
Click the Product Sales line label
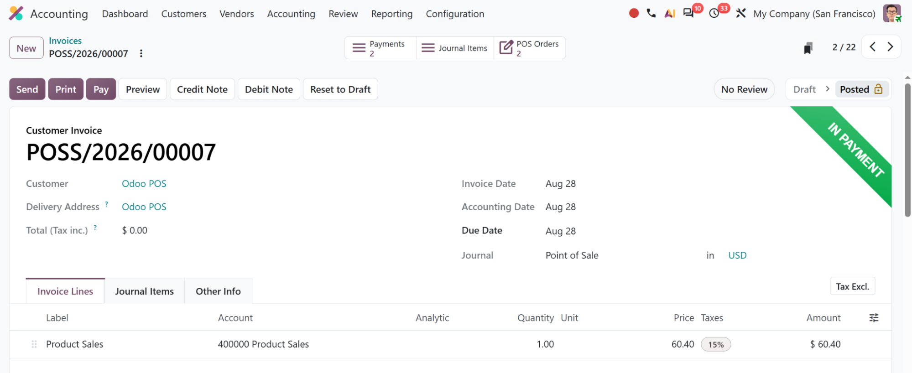point(75,344)
